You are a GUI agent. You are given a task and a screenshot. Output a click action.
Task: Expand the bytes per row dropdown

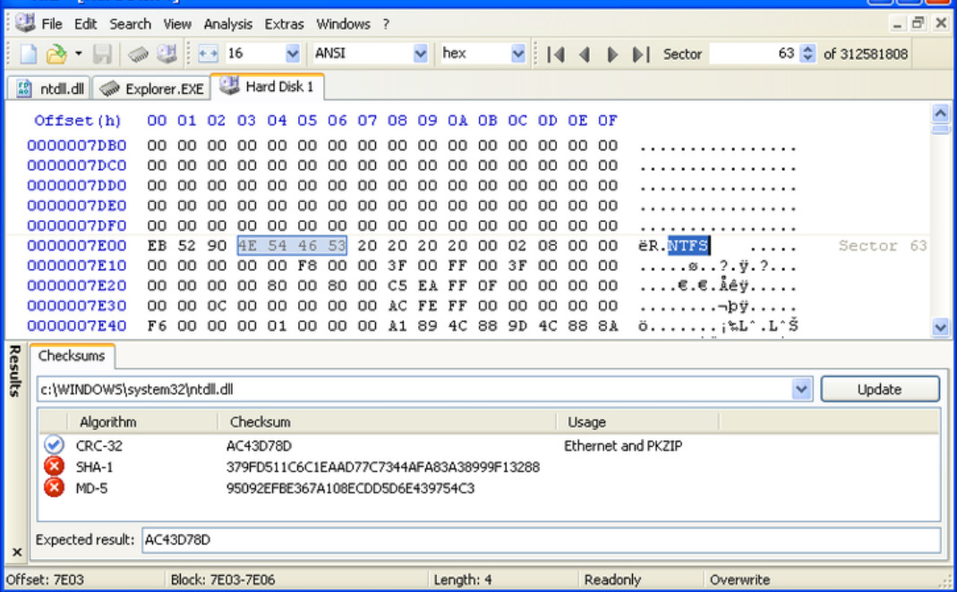pyautogui.click(x=291, y=55)
